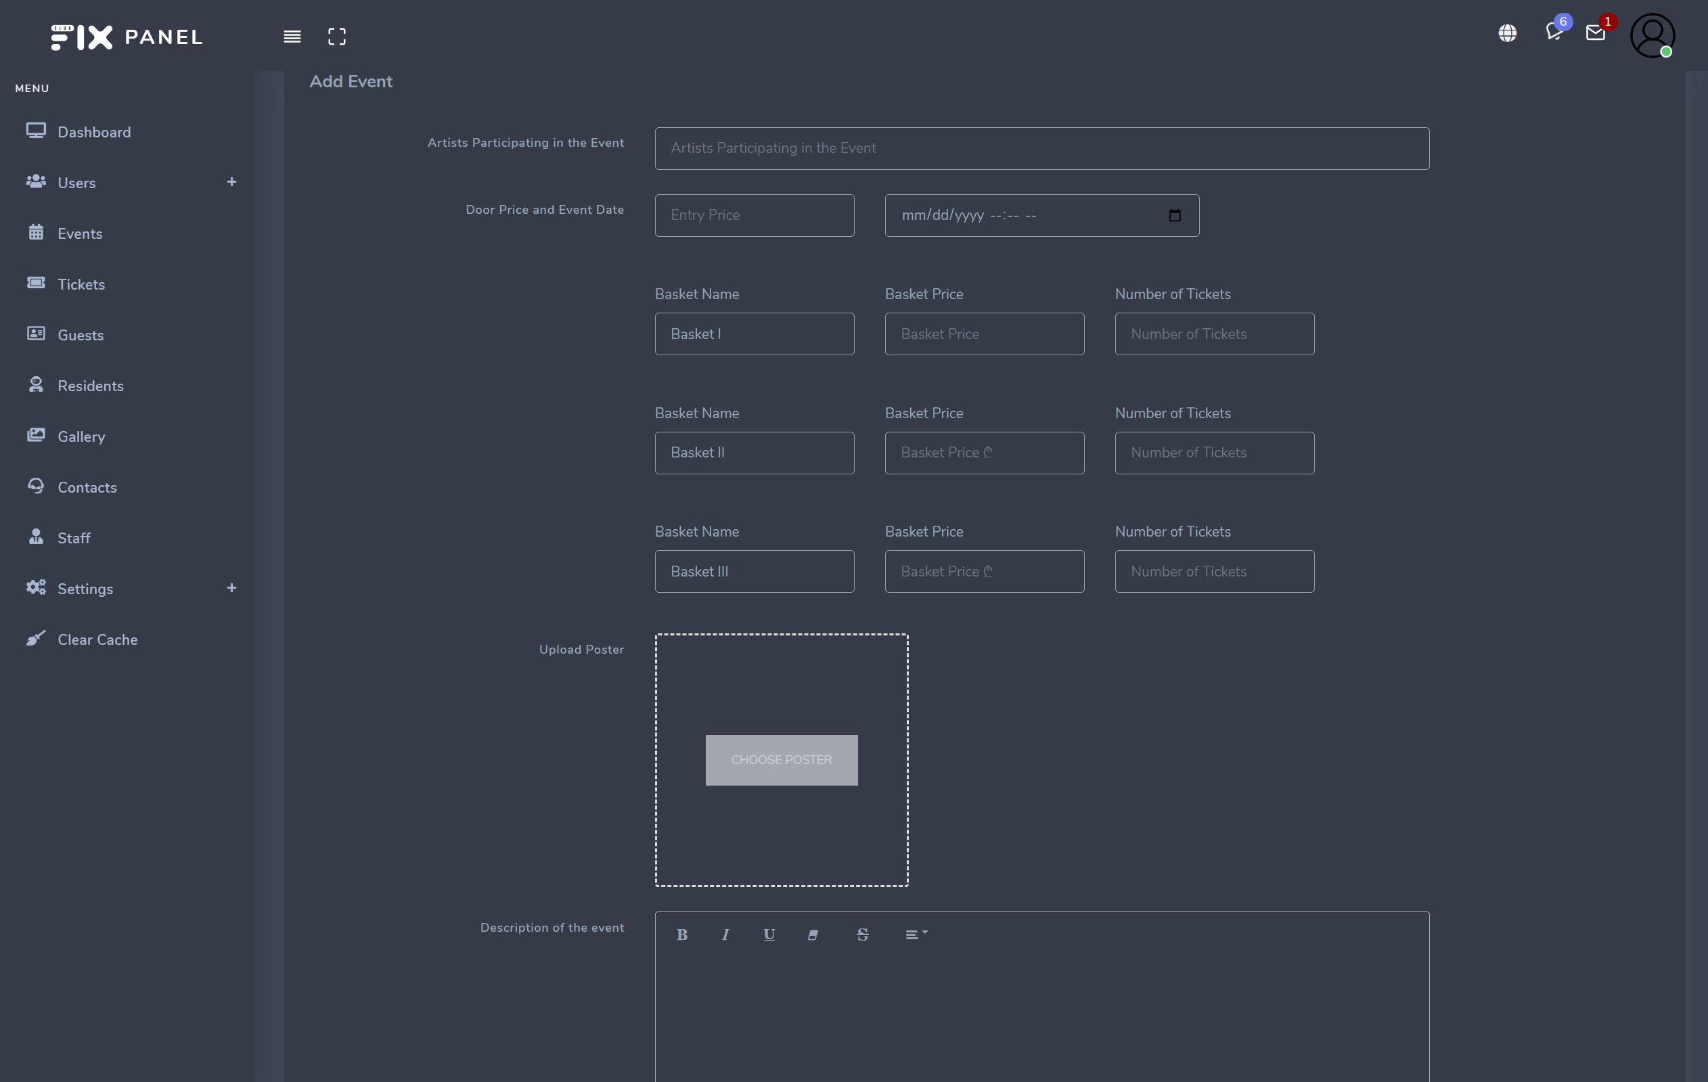The image size is (1708, 1082).
Task: Toggle underline formatting in editor
Action: coord(769,934)
